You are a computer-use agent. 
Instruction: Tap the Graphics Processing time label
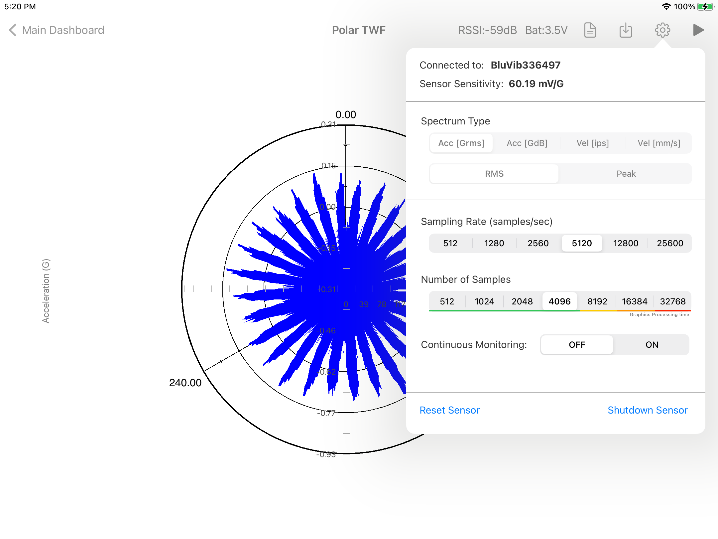tap(659, 314)
